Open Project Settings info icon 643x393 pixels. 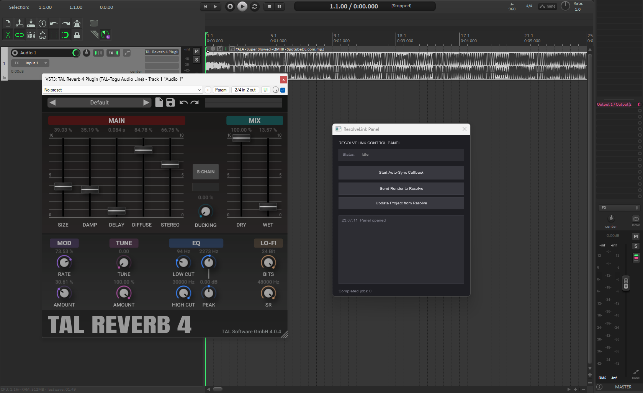(43, 23)
